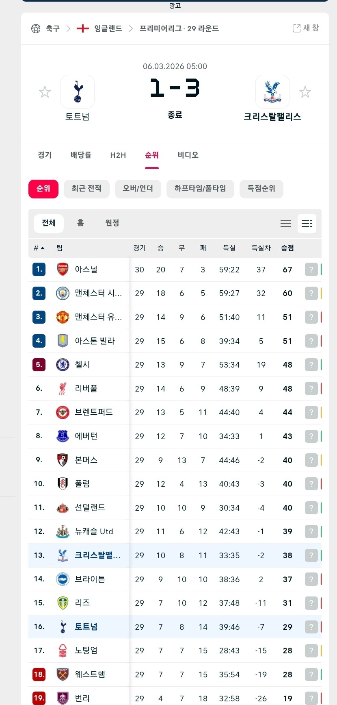Click the Liverpool logo in standings
The height and width of the screenshot is (705, 337).
coord(63,389)
